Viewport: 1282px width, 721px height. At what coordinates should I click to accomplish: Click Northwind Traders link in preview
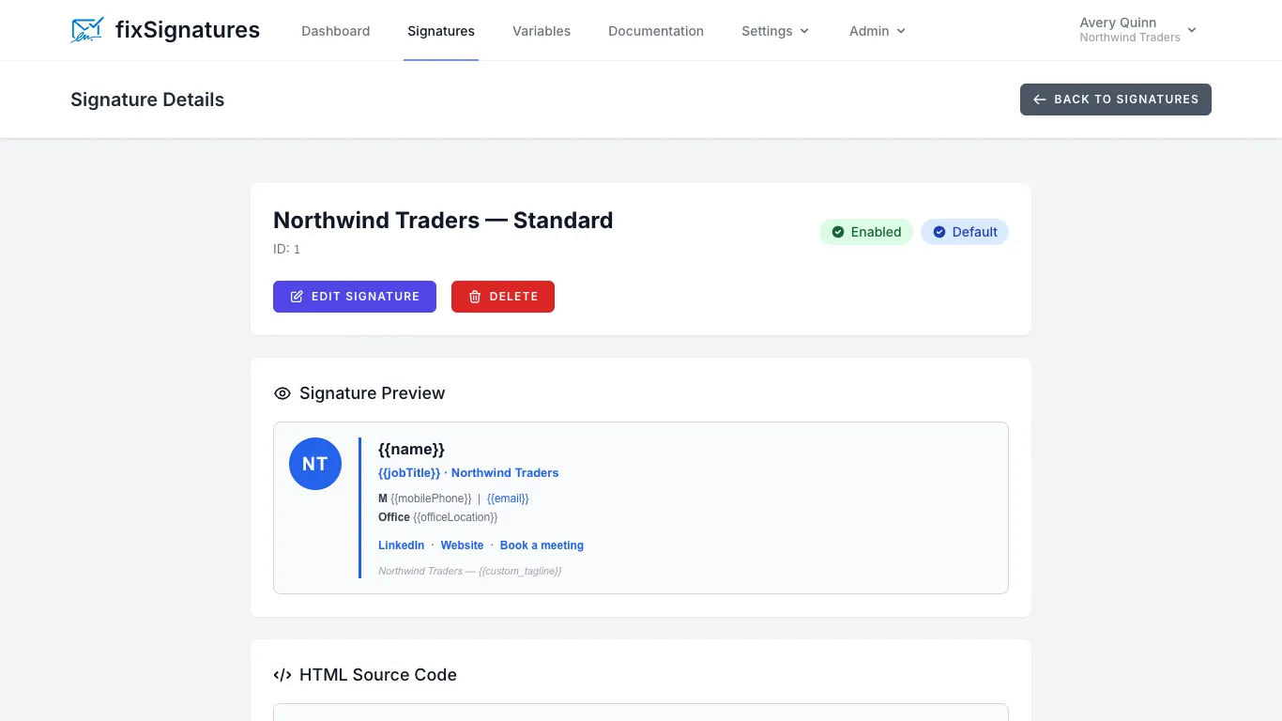[505, 473]
